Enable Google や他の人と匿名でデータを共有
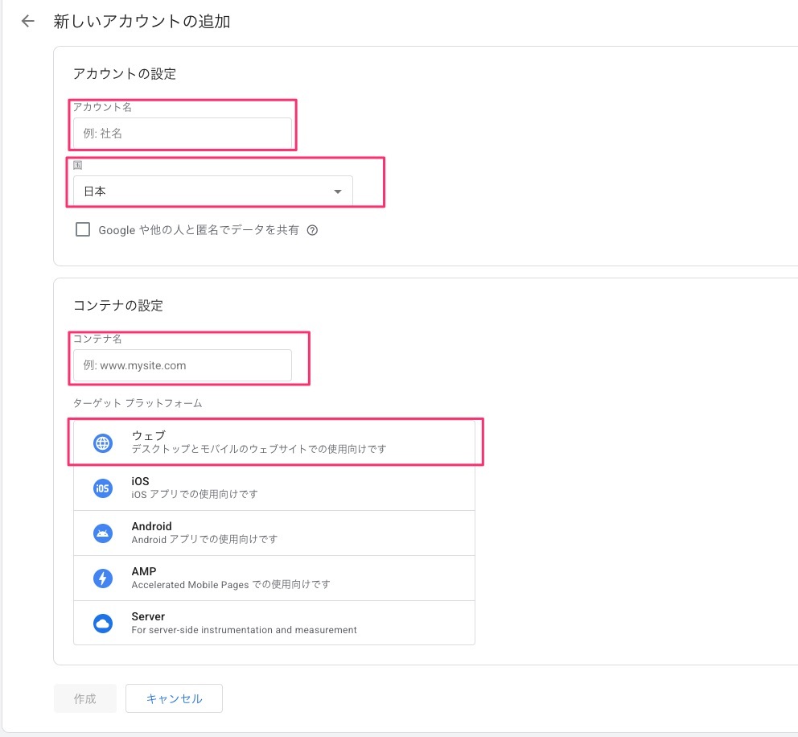The height and width of the screenshot is (737, 798). pos(82,229)
